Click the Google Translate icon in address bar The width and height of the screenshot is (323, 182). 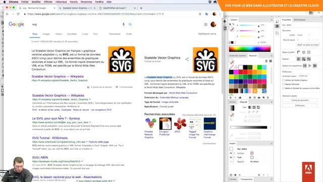click(x=206, y=14)
